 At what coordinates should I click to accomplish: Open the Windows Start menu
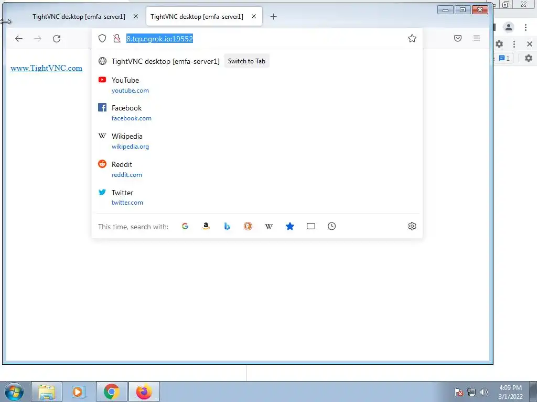(x=14, y=392)
